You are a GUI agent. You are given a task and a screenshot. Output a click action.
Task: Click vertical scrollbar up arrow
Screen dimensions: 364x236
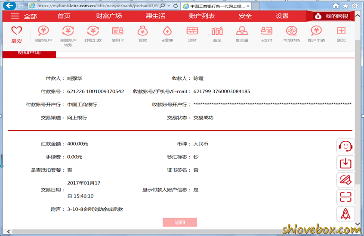click(x=358, y=16)
